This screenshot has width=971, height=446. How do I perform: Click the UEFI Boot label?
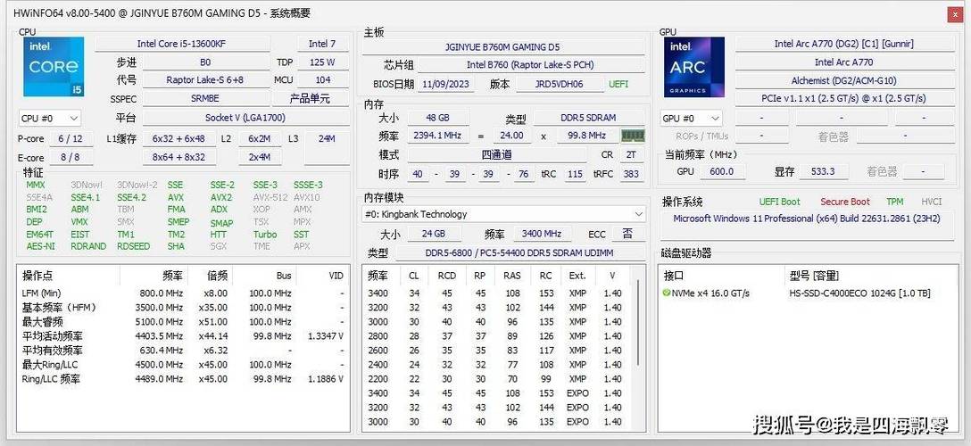click(780, 202)
